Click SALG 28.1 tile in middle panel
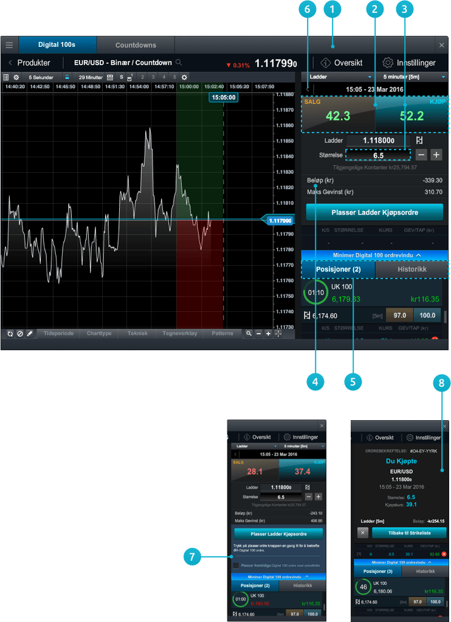Image resolution: width=451 pixels, height=622 pixels. (x=255, y=469)
